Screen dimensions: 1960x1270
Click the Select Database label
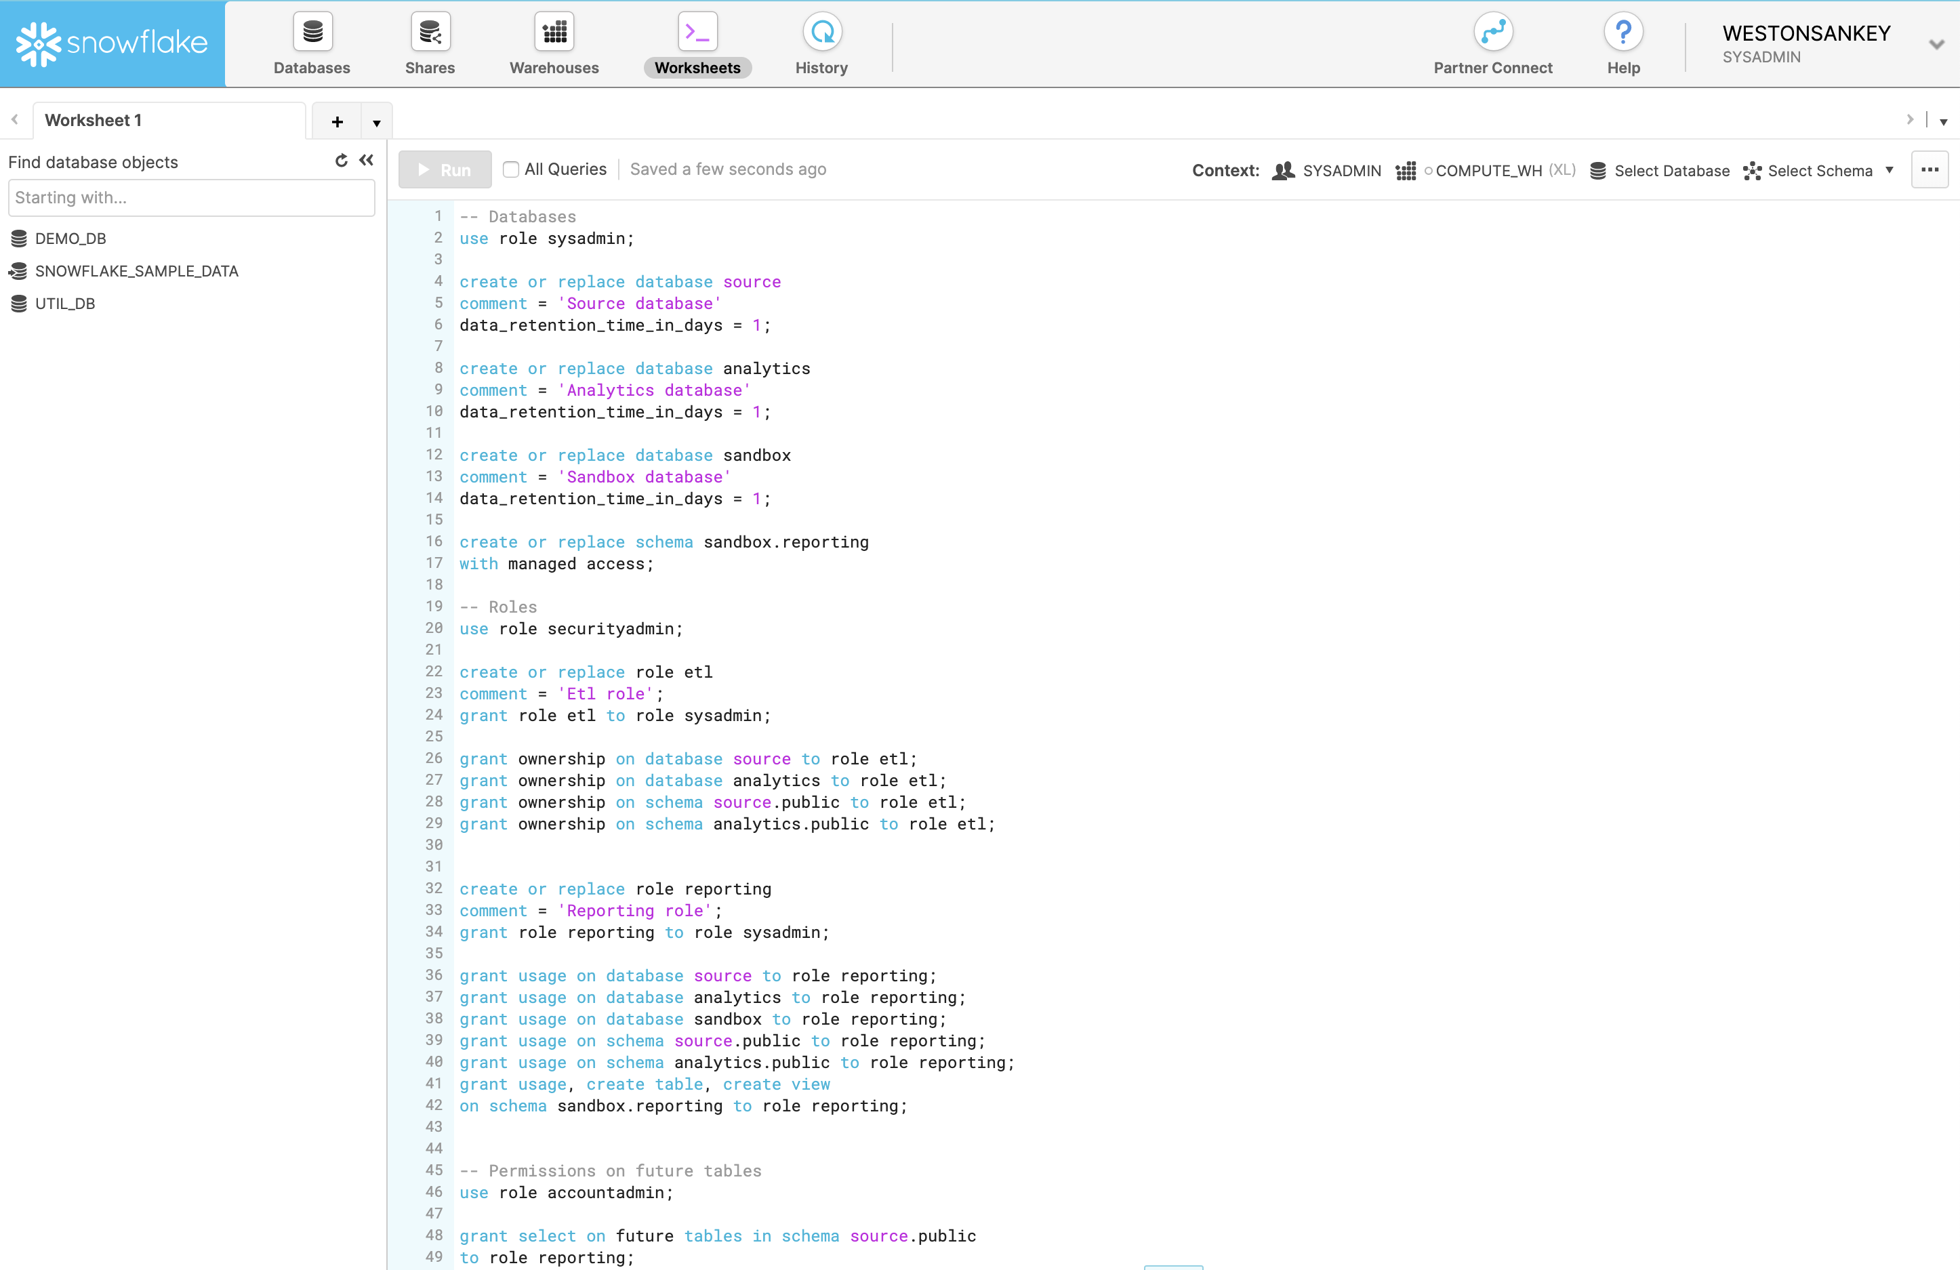tap(1672, 171)
